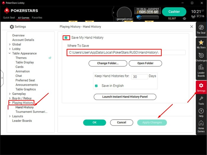Select Cards settings item
Viewport: 207px width, 155px height.
pos(20,67)
